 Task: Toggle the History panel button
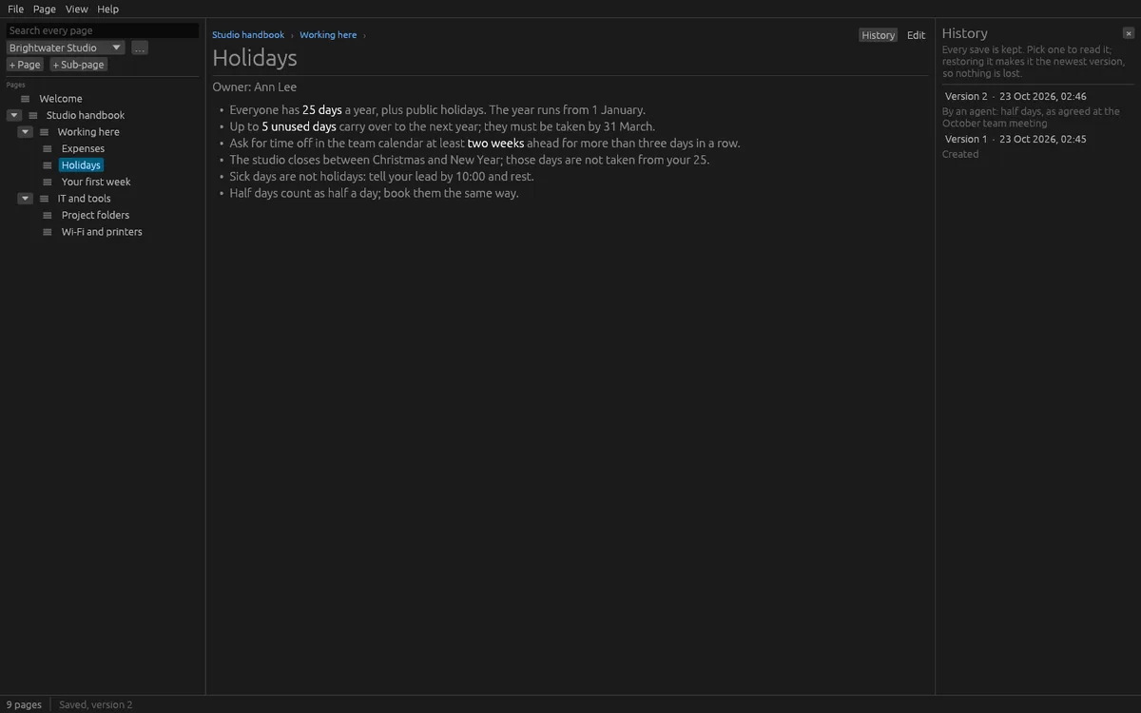pyautogui.click(x=879, y=35)
